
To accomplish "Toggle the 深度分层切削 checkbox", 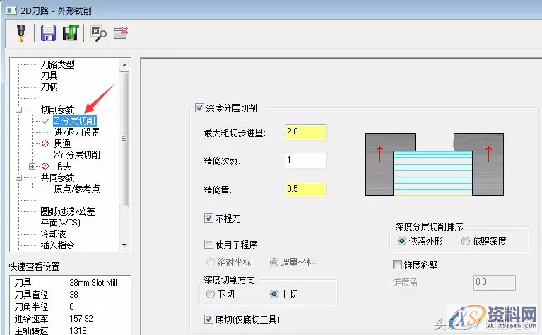I will pyautogui.click(x=199, y=108).
